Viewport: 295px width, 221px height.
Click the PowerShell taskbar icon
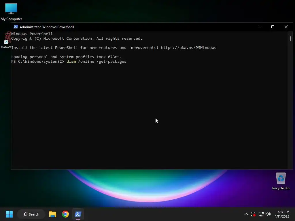(78, 214)
